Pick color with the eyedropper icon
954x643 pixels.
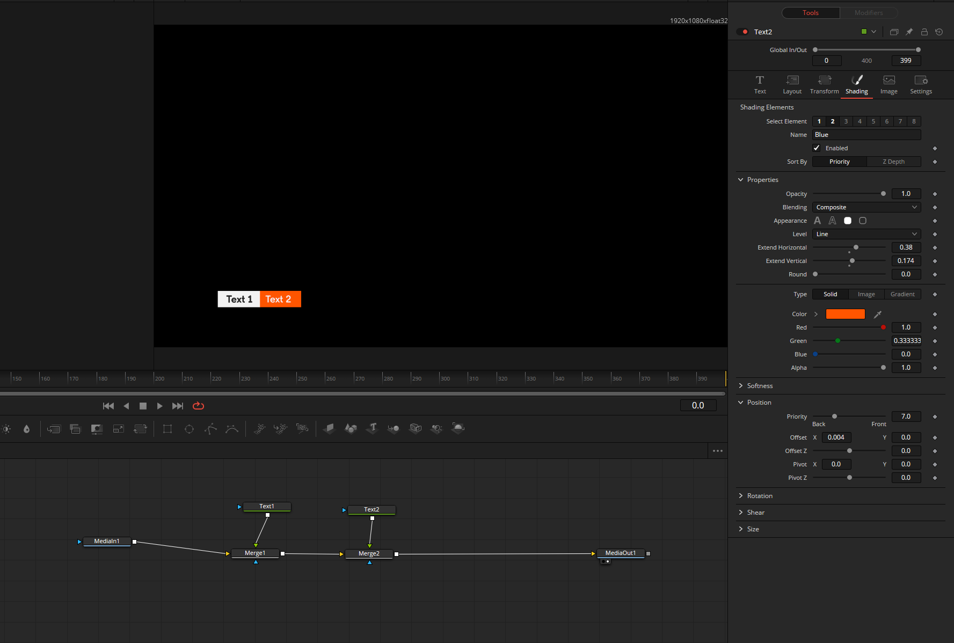pos(878,315)
